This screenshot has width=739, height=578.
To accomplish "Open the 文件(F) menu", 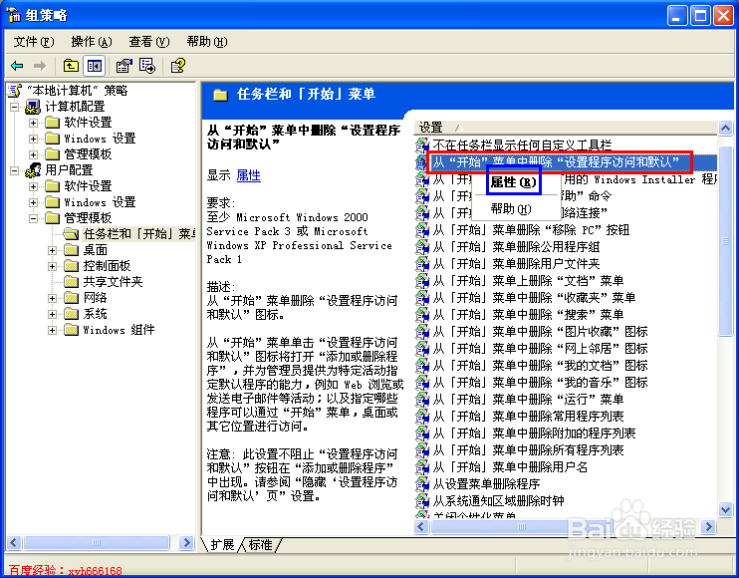I will [34, 42].
